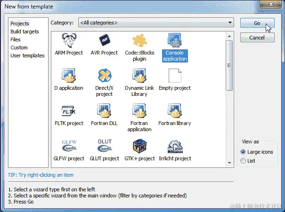Click the 'Direct/X project' label text
285x212 pixels.
[104, 91]
